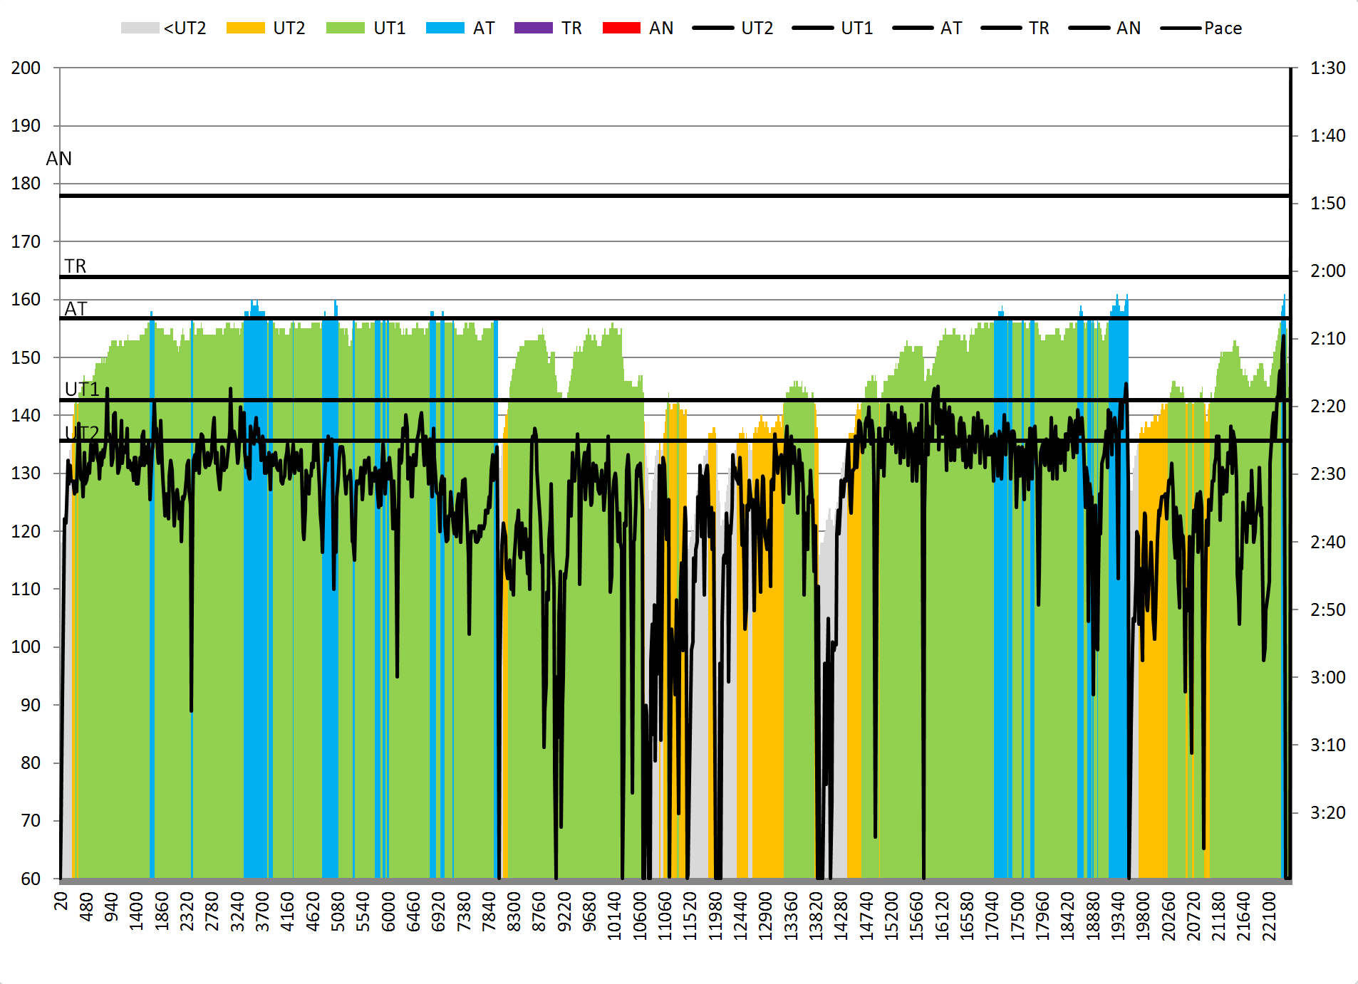The height and width of the screenshot is (984, 1358).
Task: Select the 1:30 label on the right pace axis
Action: pyautogui.click(x=1327, y=68)
